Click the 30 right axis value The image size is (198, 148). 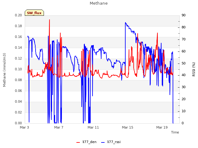tap(183, 87)
